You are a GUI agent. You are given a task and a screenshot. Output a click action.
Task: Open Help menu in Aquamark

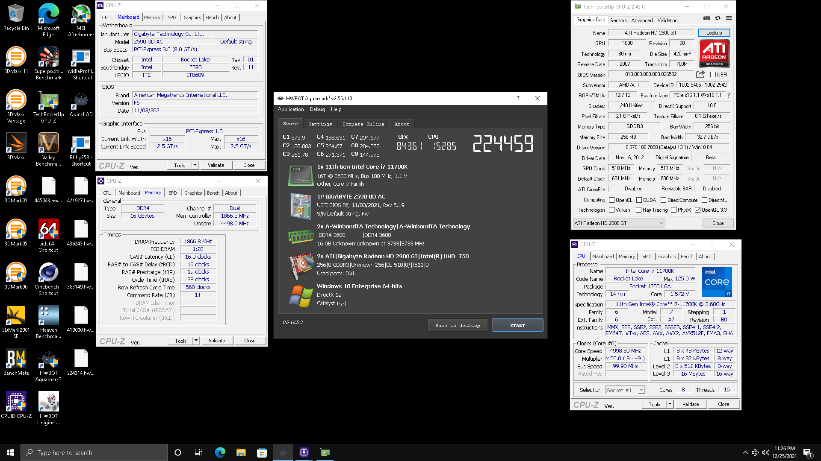tap(336, 109)
